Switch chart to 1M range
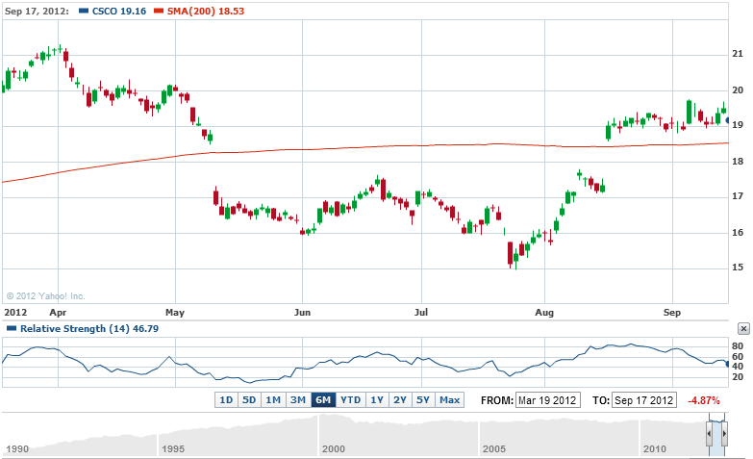 click(x=273, y=400)
